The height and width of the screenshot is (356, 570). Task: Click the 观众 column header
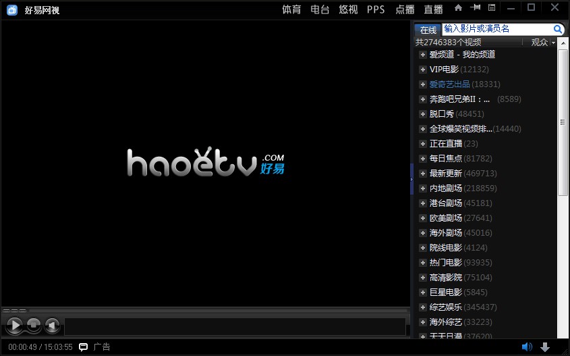coord(540,43)
